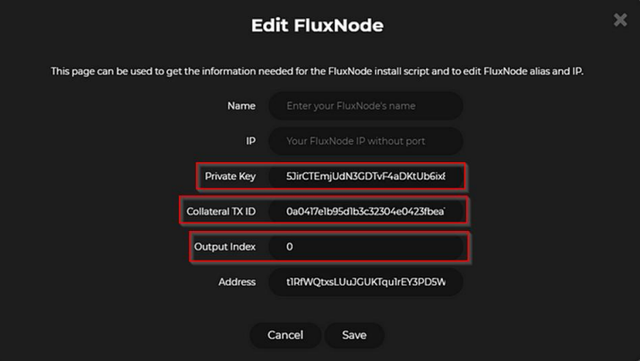Screen dimensions: 640x361
Task: Save the FluxNode changes
Action: (x=354, y=335)
